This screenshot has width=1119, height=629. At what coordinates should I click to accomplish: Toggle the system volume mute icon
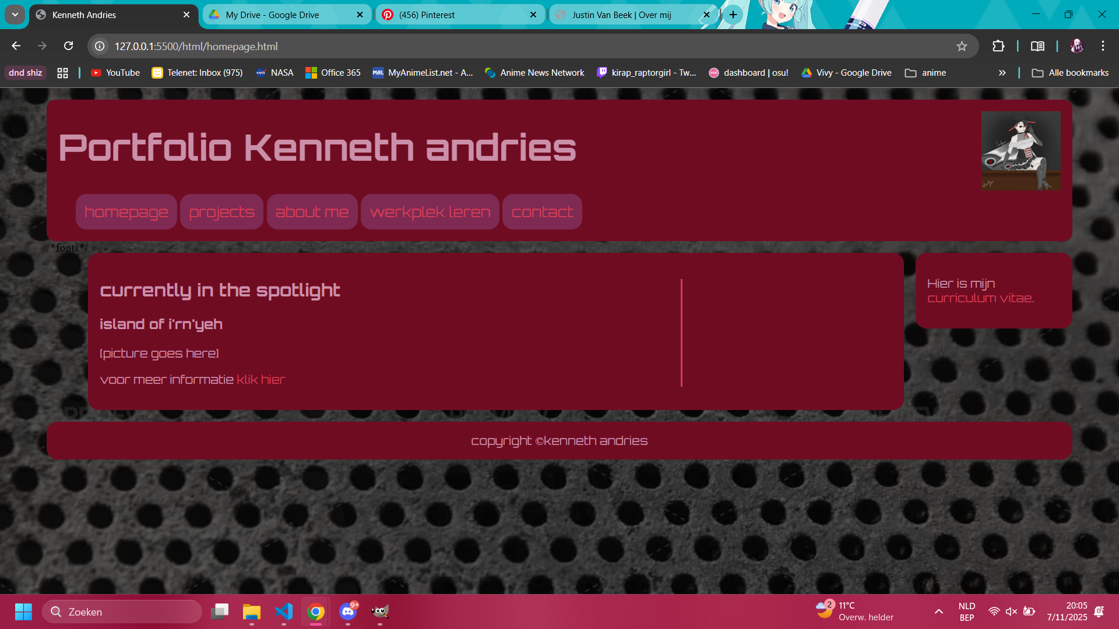(1011, 612)
